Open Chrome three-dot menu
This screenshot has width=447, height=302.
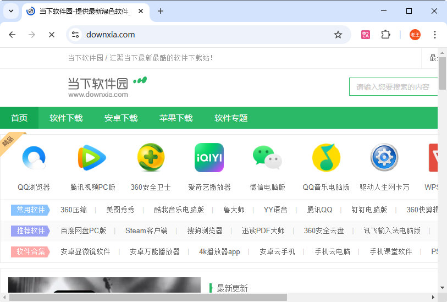point(435,35)
